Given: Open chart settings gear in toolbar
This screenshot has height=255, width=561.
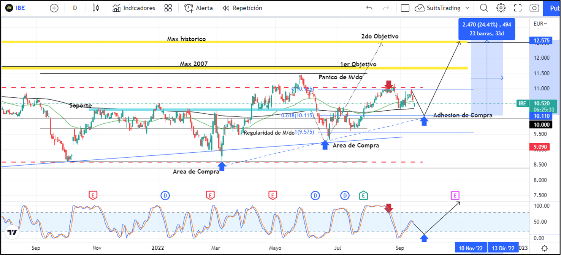Looking at the screenshot, I should (501, 8).
